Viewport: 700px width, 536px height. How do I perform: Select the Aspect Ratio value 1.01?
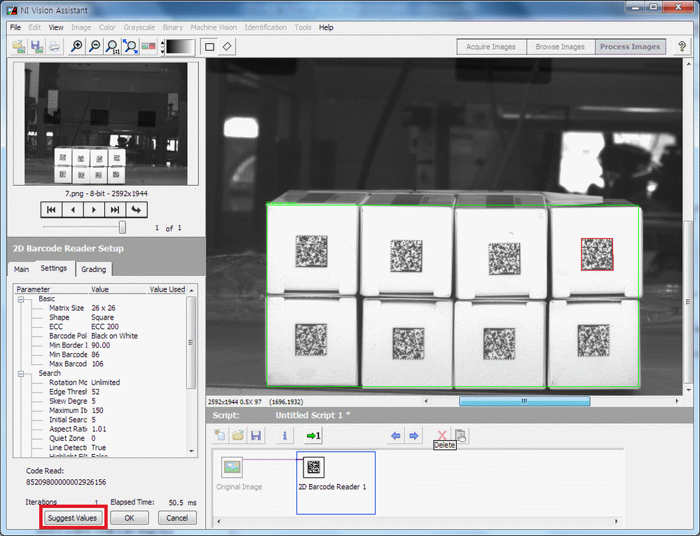pos(99,429)
